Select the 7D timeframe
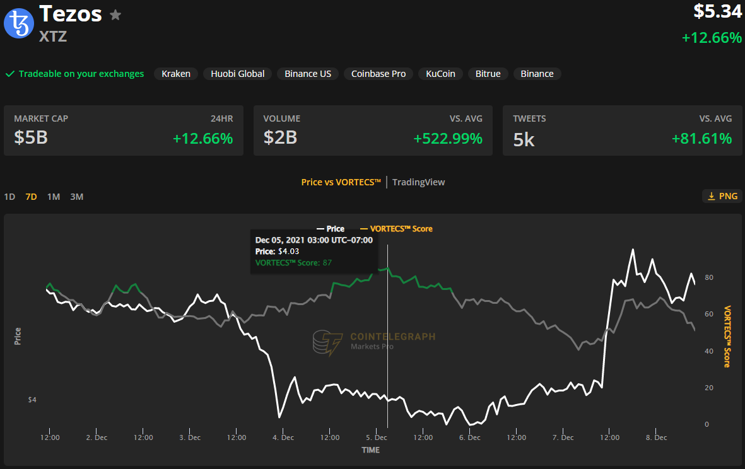 pos(30,196)
